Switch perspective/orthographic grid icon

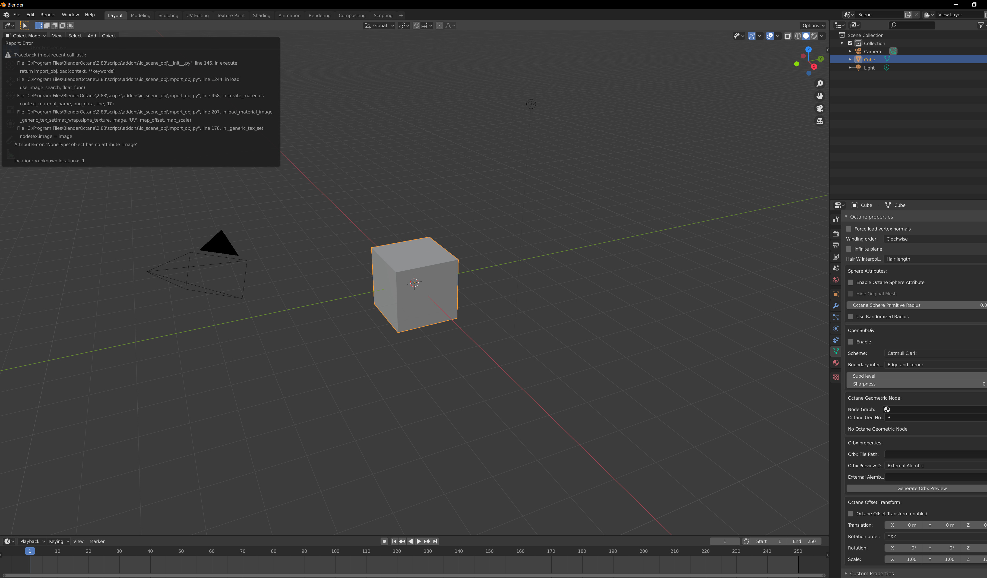pos(819,121)
